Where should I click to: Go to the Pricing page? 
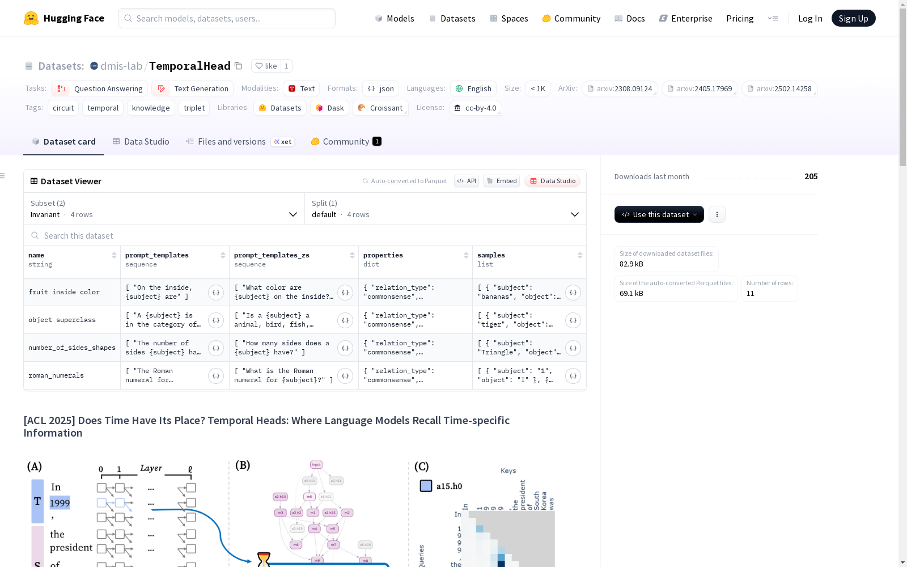click(740, 18)
